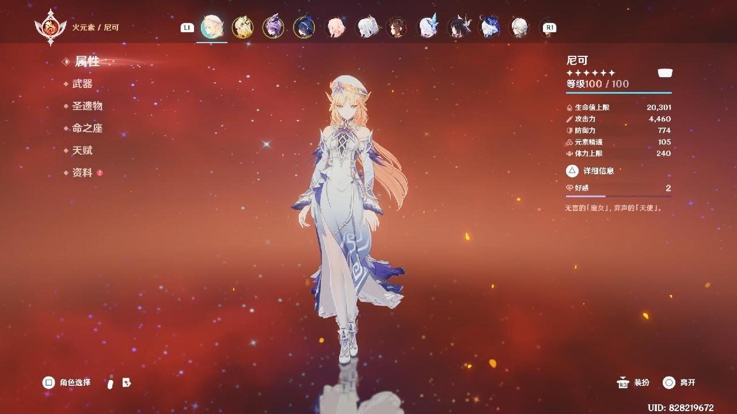This screenshot has width=737, height=414.
Task: Select the pink-haired character portrait
Action: pos(335,27)
